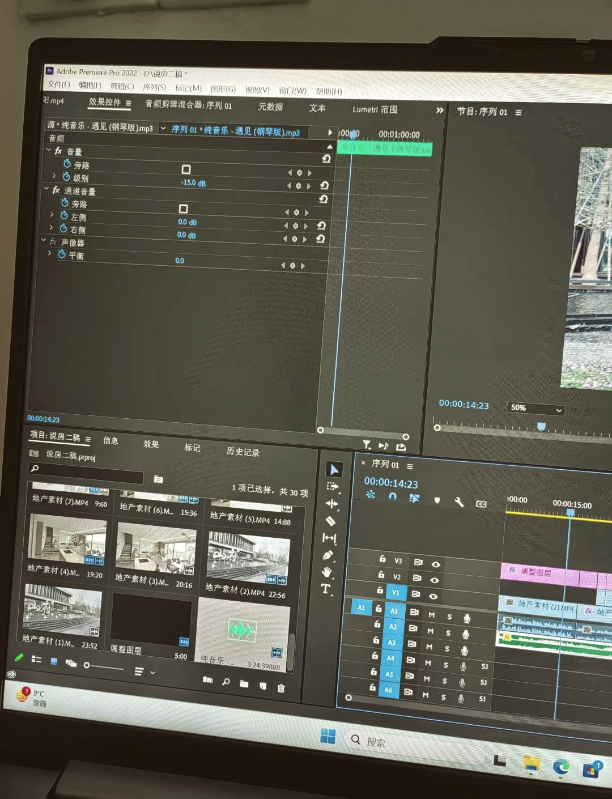
Task: Reset the 级别 parameter value
Action: click(x=324, y=185)
